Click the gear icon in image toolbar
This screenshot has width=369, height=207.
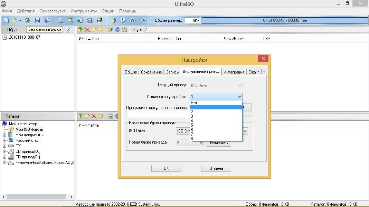[x=117, y=30]
